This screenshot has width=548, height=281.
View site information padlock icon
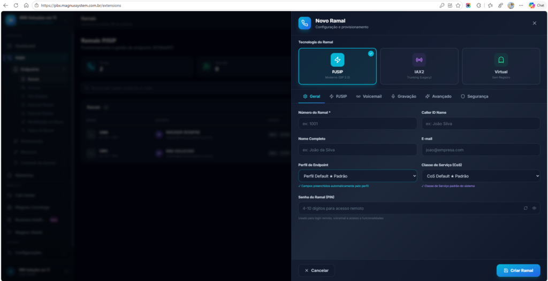[37, 5]
